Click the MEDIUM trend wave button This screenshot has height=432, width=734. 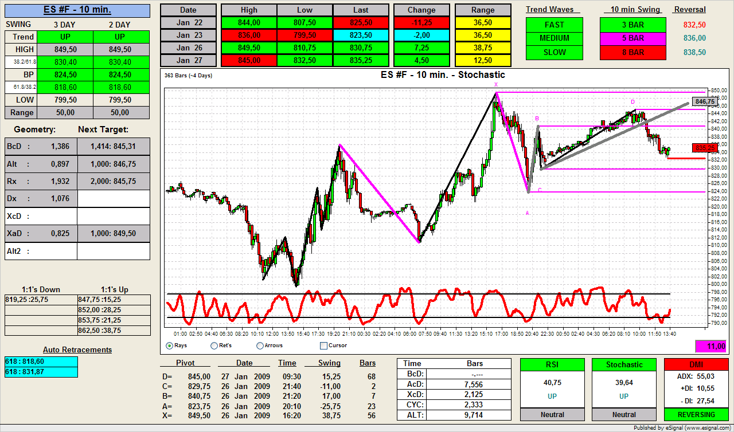pos(554,38)
